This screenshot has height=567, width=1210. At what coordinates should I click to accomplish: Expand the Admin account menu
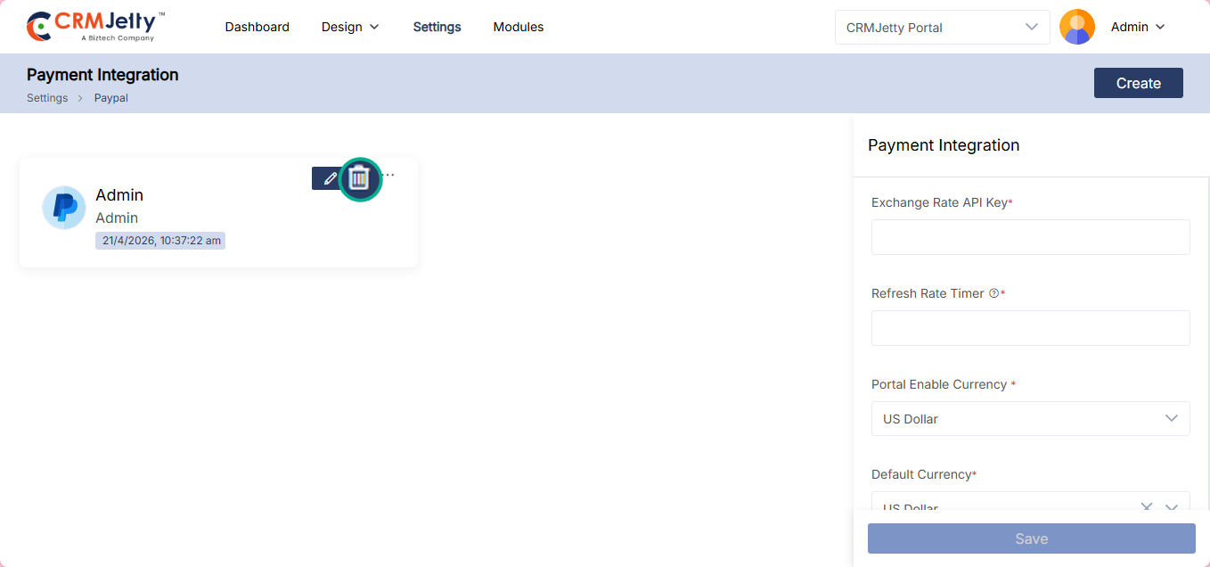click(x=1138, y=27)
